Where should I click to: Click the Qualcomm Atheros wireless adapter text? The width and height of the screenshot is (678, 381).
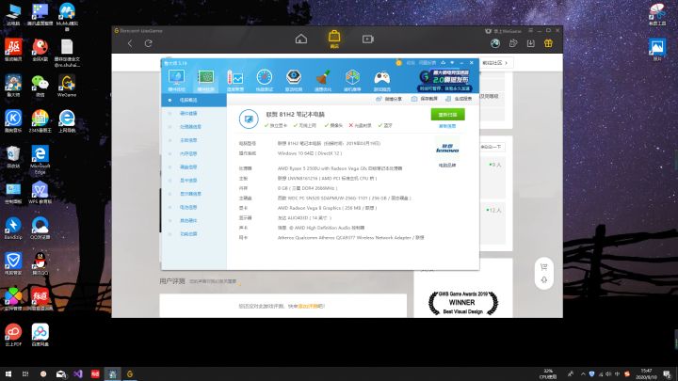pos(350,238)
